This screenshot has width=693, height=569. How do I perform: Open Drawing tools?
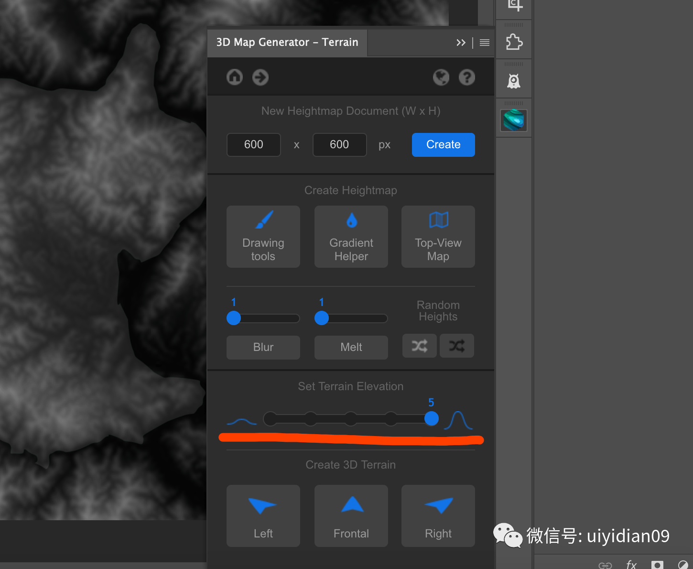tap(263, 237)
